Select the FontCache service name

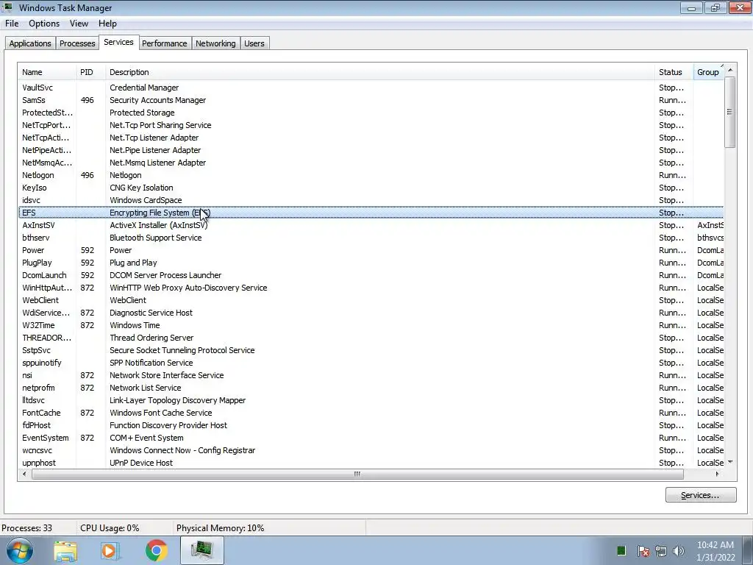pos(41,412)
